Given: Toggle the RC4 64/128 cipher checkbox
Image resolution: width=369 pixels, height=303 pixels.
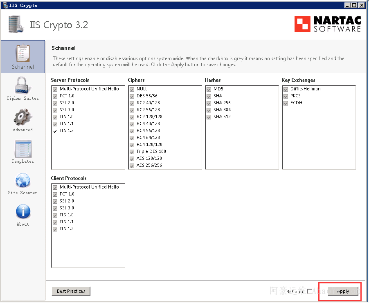Looking at the screenshot, I should (132, 138).
